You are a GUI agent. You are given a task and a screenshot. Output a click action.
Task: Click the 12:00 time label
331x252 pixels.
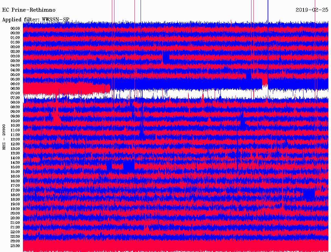[15, 139]
